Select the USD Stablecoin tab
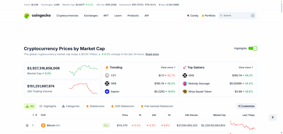This screenshot has height=134, width=283. pyautogui.click(x=122, y=106)
